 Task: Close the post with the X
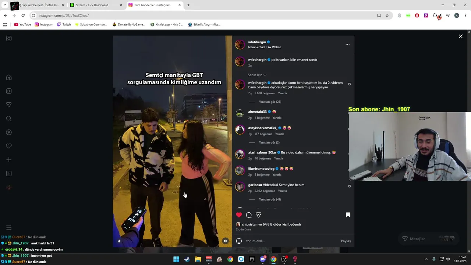[460, 36]
